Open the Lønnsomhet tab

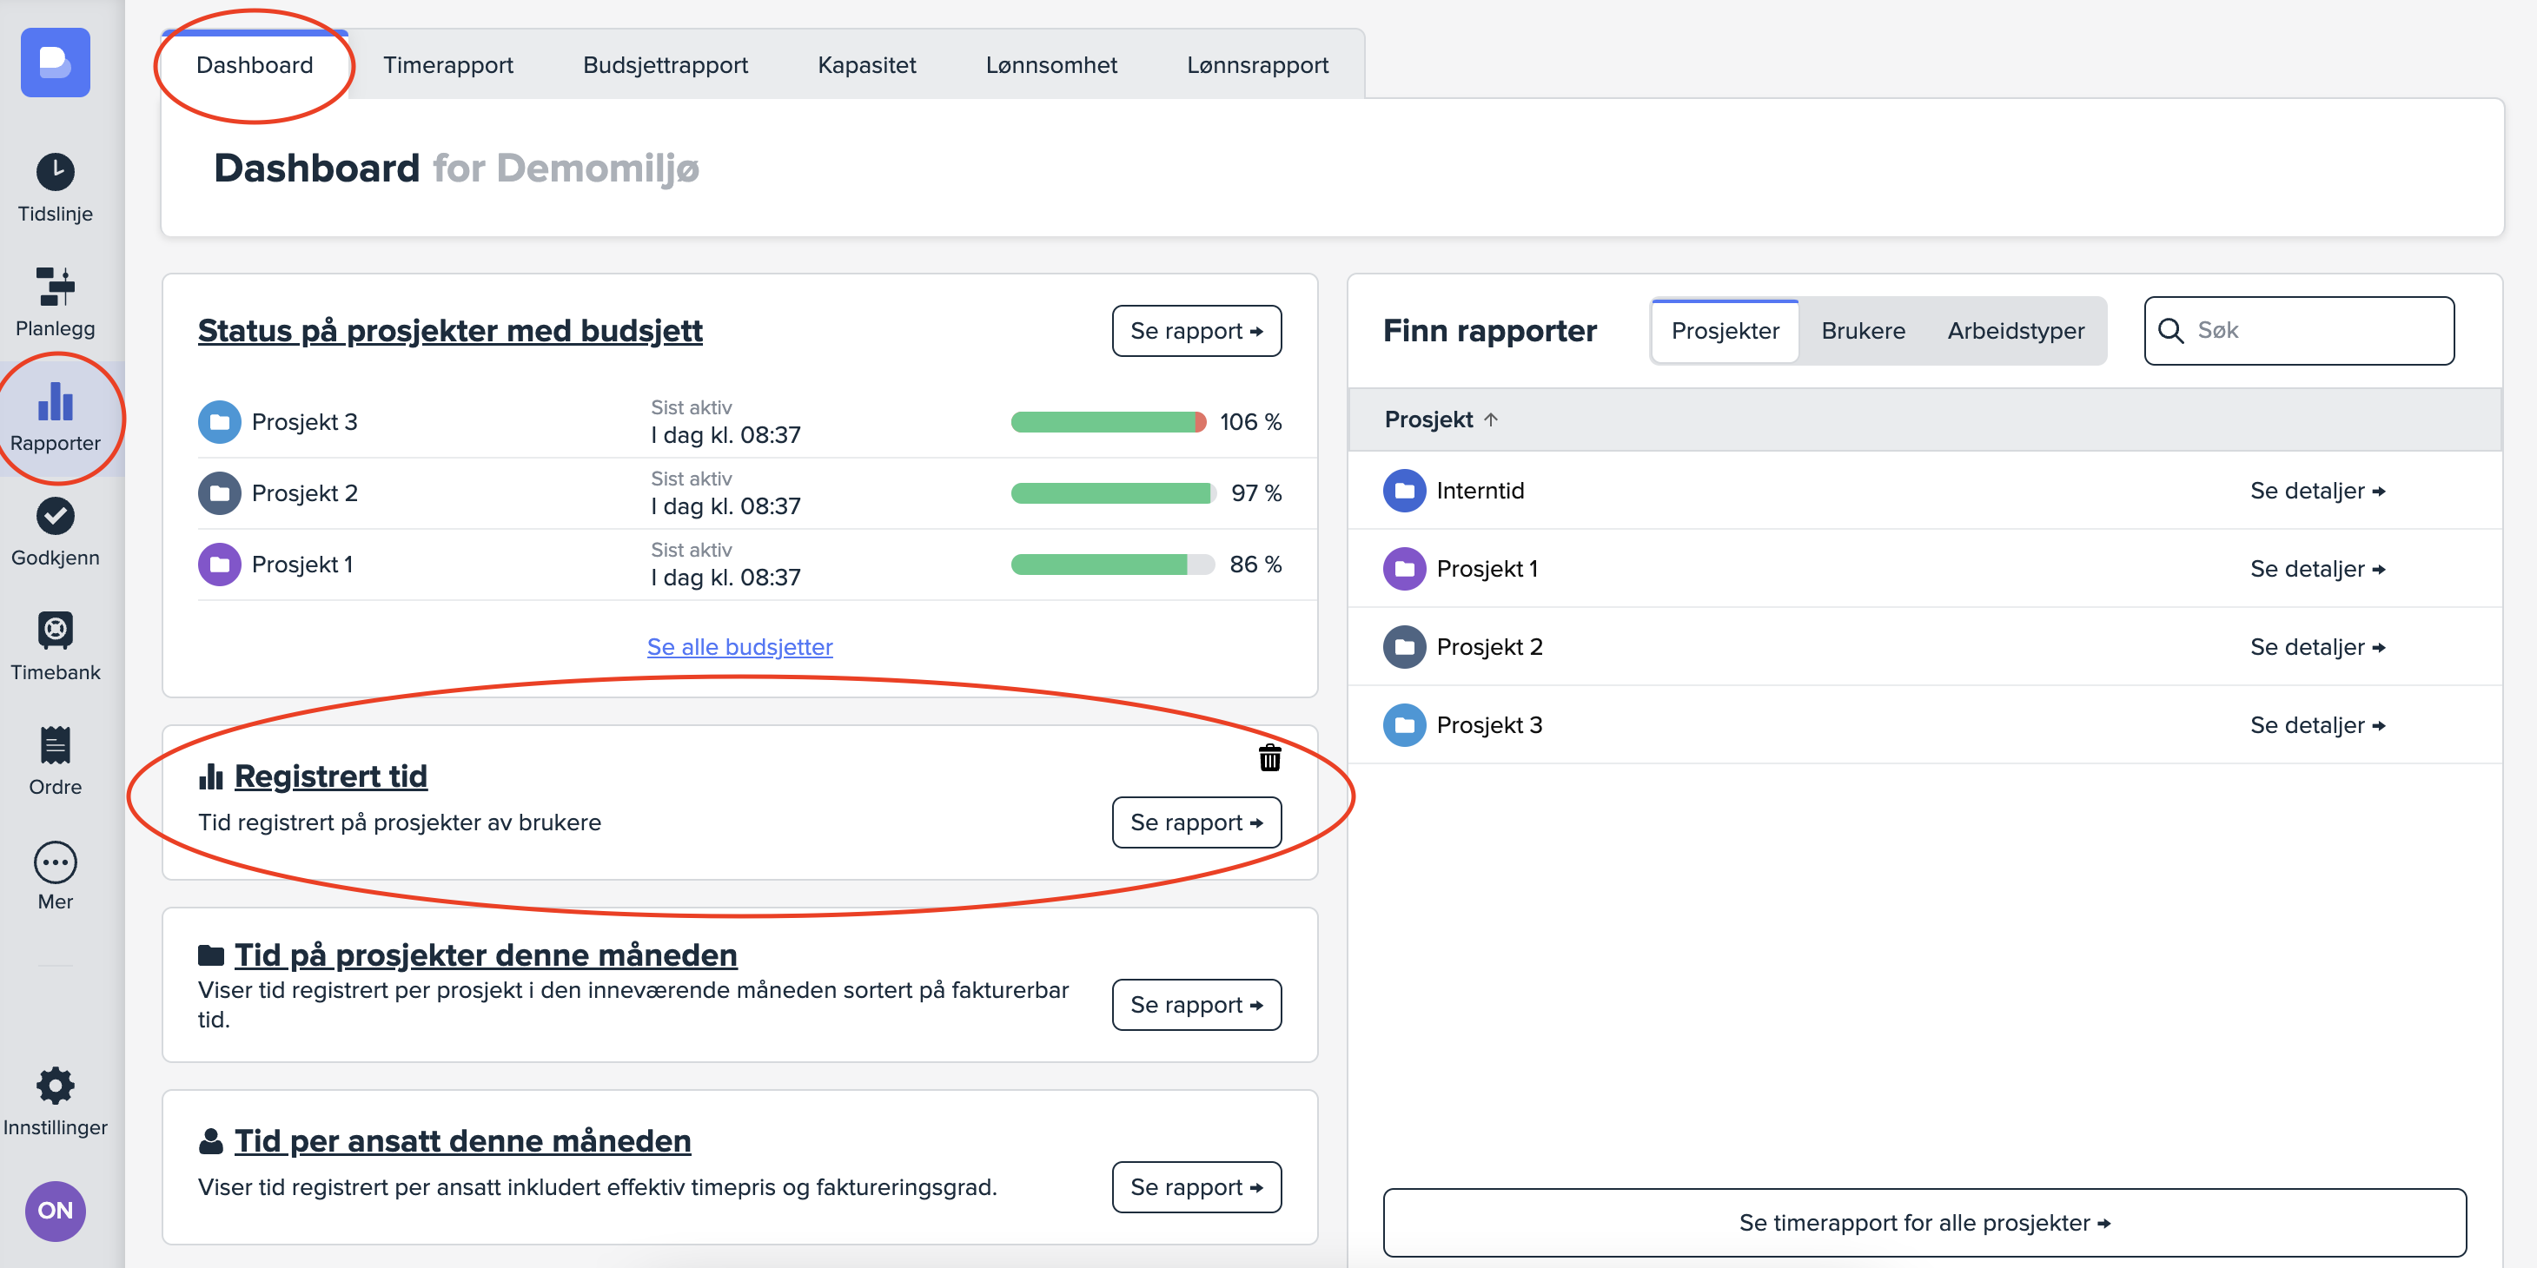[x=1050, y=65]
